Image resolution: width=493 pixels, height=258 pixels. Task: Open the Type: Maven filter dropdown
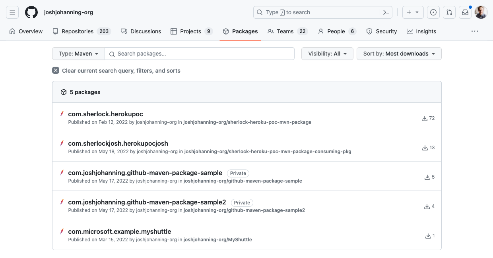tap(78, 53)
